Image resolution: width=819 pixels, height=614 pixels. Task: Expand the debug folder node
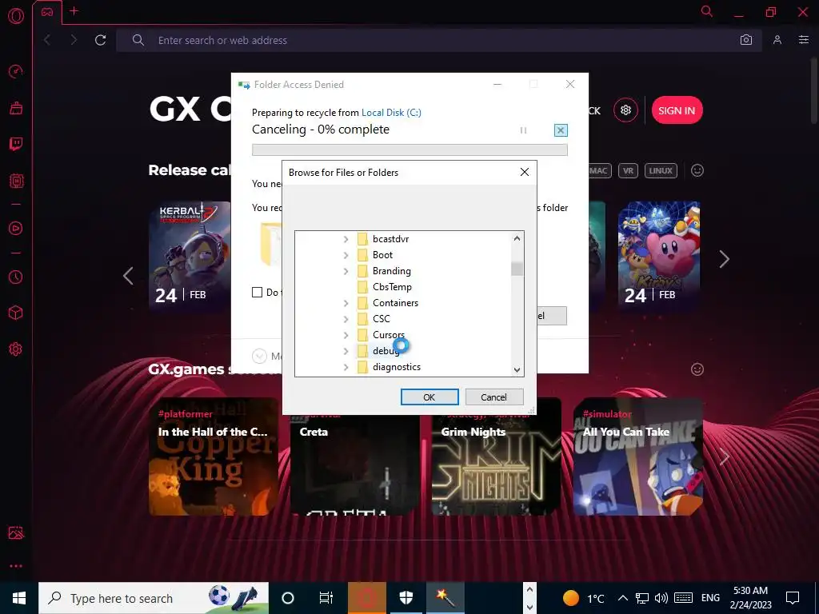[346, 352]
